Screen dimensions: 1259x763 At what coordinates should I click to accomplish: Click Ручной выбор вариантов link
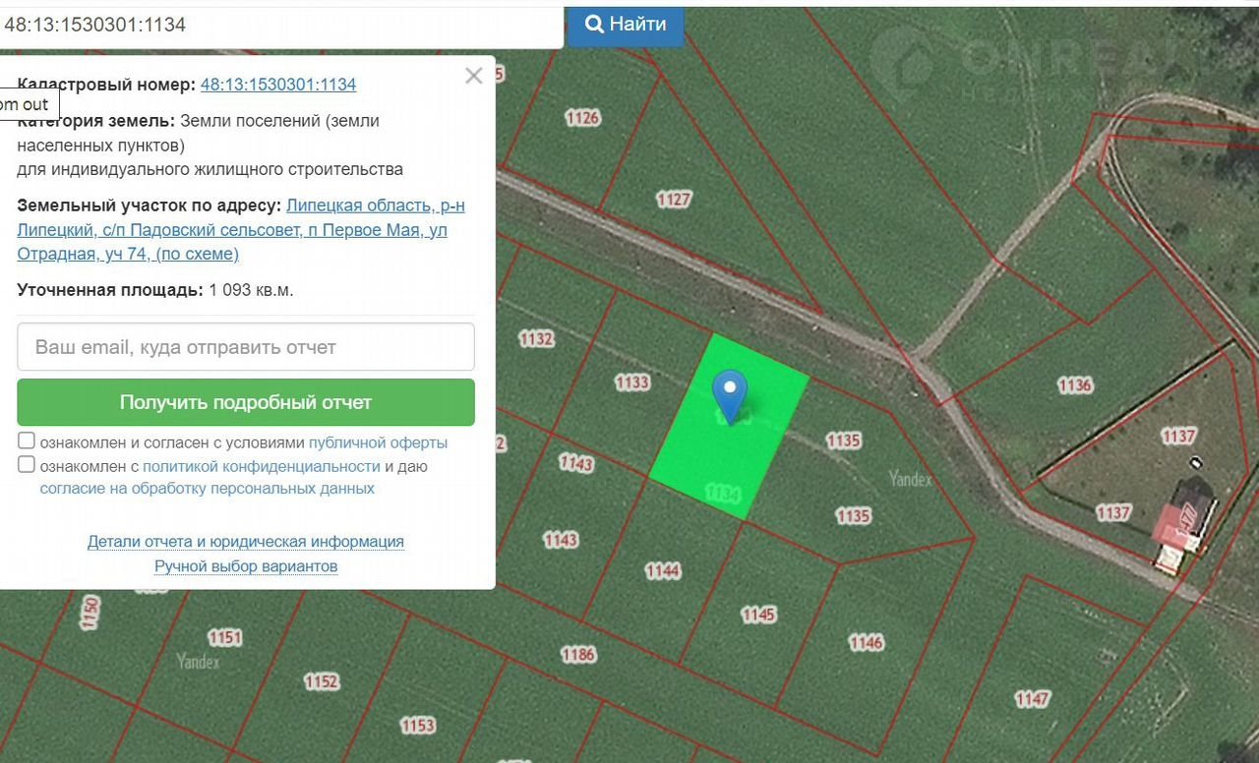pos(246,566)
